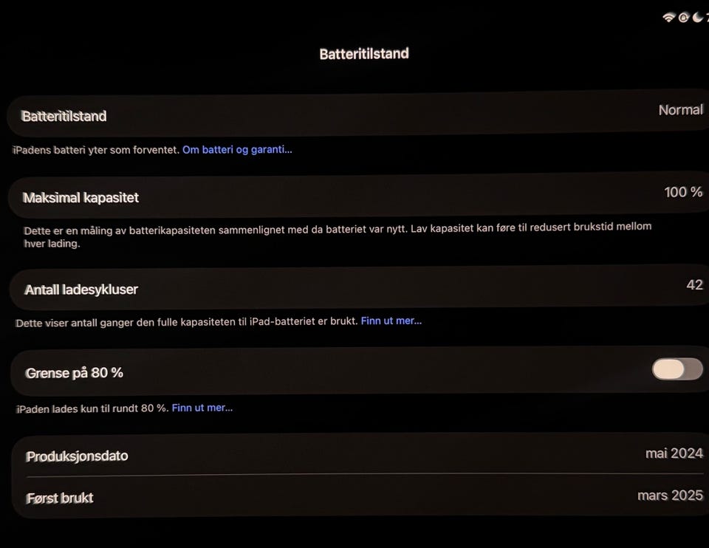The width and height of the screenshot is (709, 548).
Task: Tap the mars 2025 first used value
Action: 670,496
